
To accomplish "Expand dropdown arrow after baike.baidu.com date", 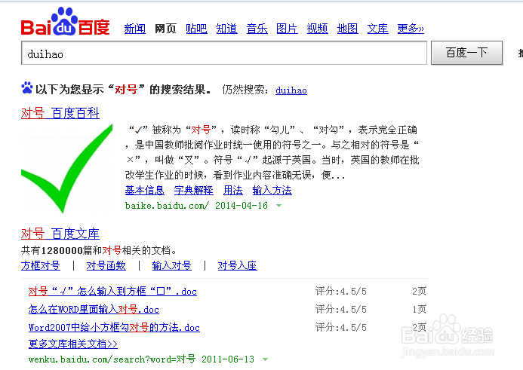I will pos(278,206).
